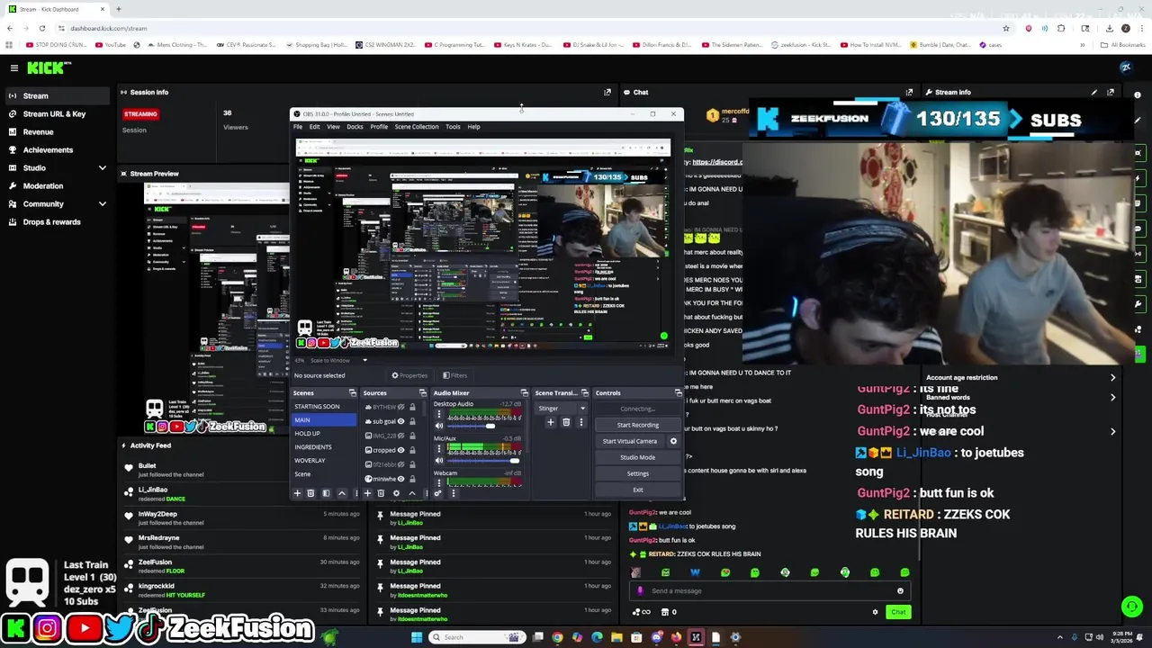Undock the Audio Mixer panel
The width and height of the screenshot is (1152, 648).
524,393
